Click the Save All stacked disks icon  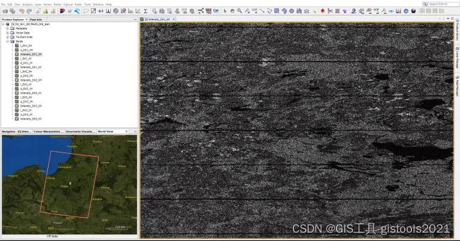(13, 11)
